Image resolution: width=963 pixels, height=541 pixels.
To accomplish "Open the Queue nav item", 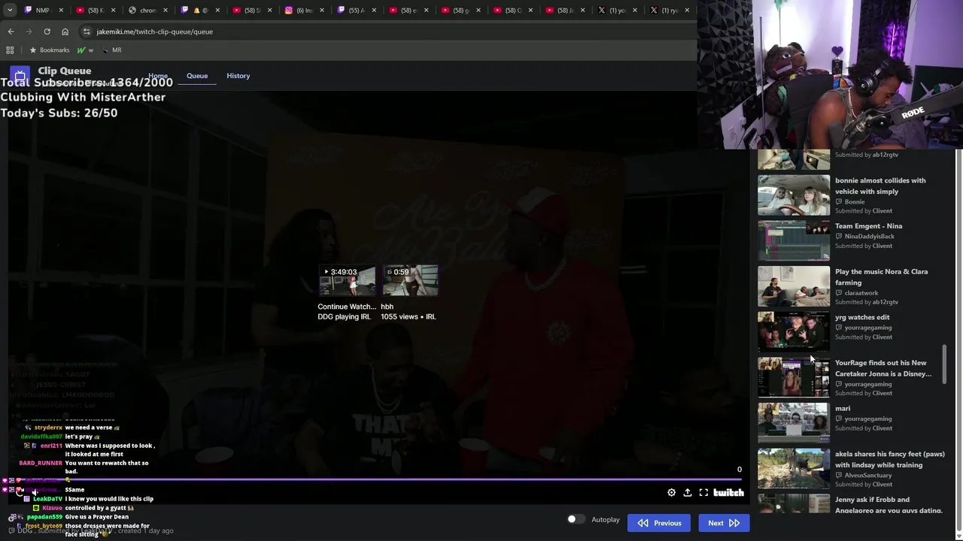I will click(x=197, y=76).
